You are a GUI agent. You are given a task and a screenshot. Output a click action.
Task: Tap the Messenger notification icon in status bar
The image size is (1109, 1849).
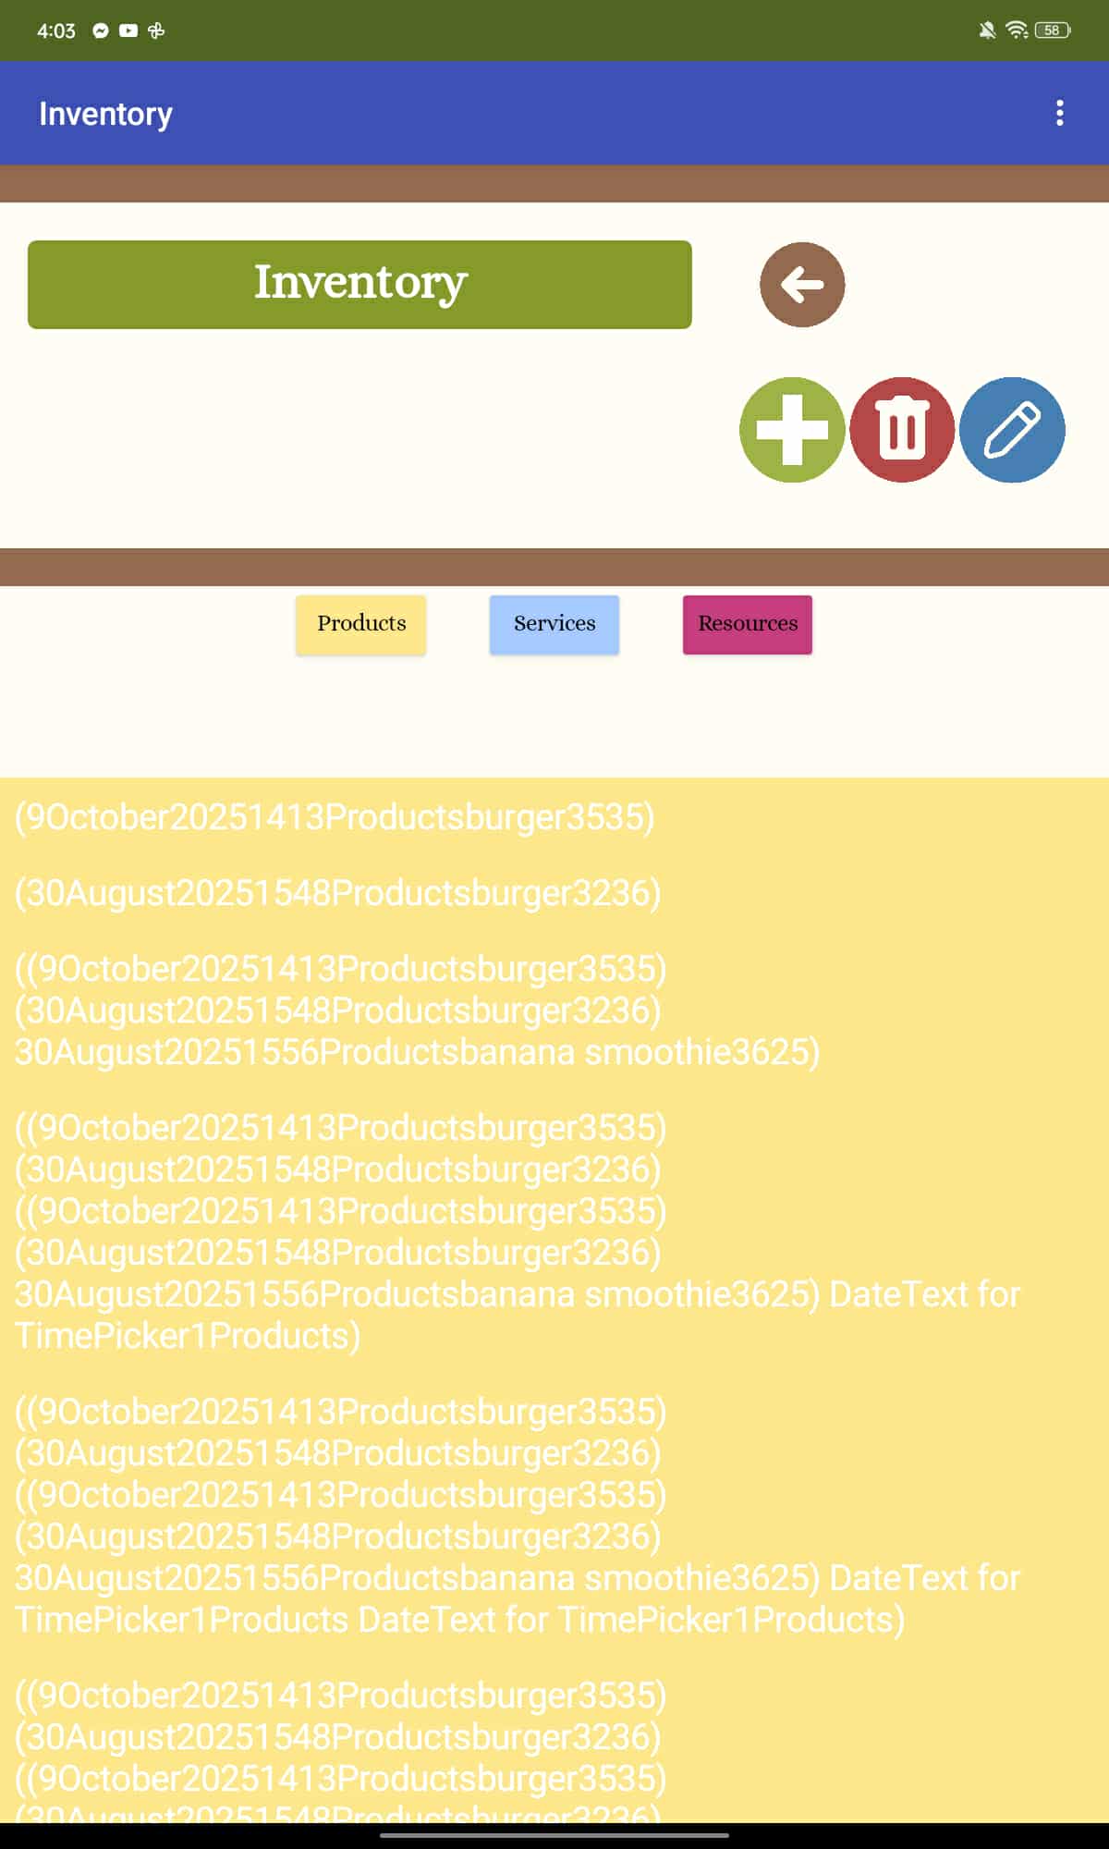point(101,31)
